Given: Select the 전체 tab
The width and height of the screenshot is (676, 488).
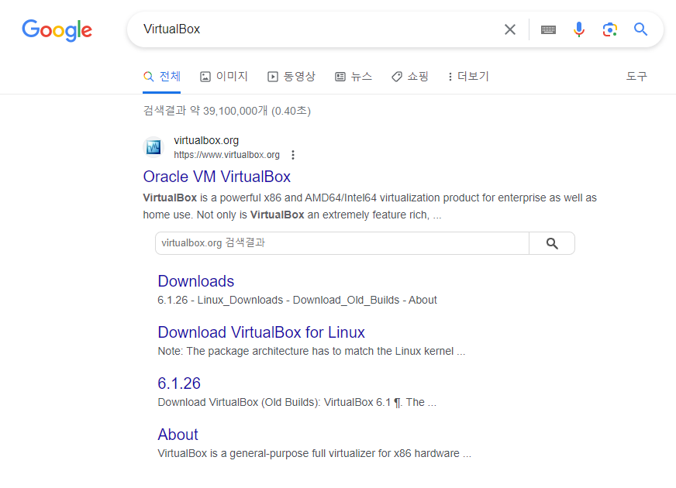Looking at the screenshot, I should (x=162, y=77).
